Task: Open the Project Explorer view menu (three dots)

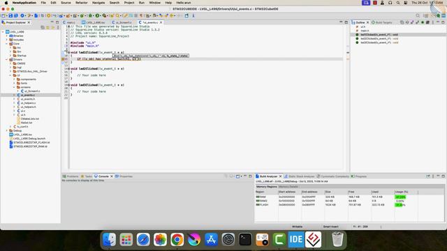Action: point(58,27)
